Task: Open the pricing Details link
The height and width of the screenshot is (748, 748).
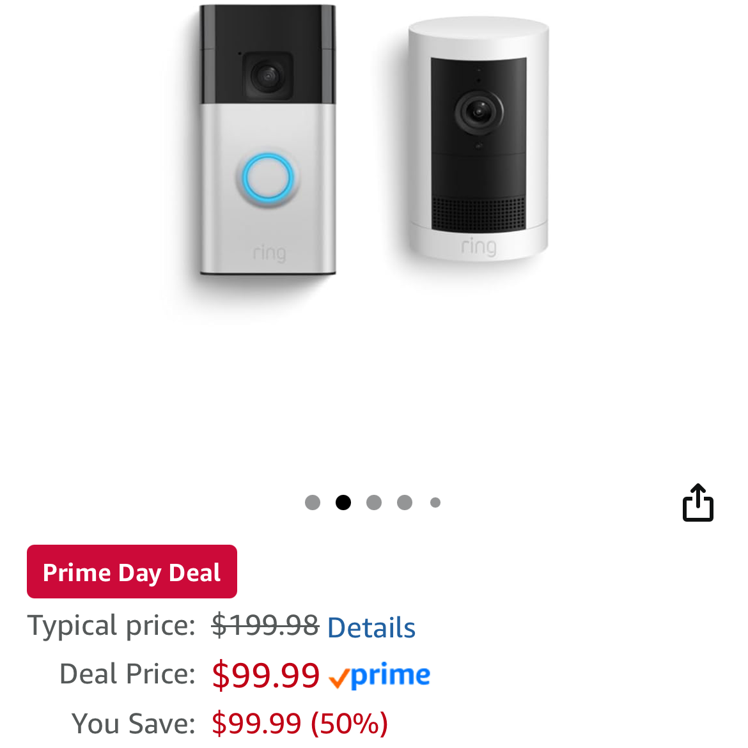Action: [371, 628]
